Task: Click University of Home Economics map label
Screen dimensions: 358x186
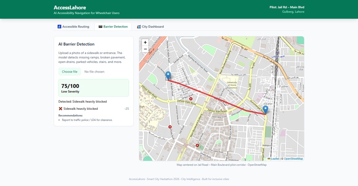Action: point(232,85)
